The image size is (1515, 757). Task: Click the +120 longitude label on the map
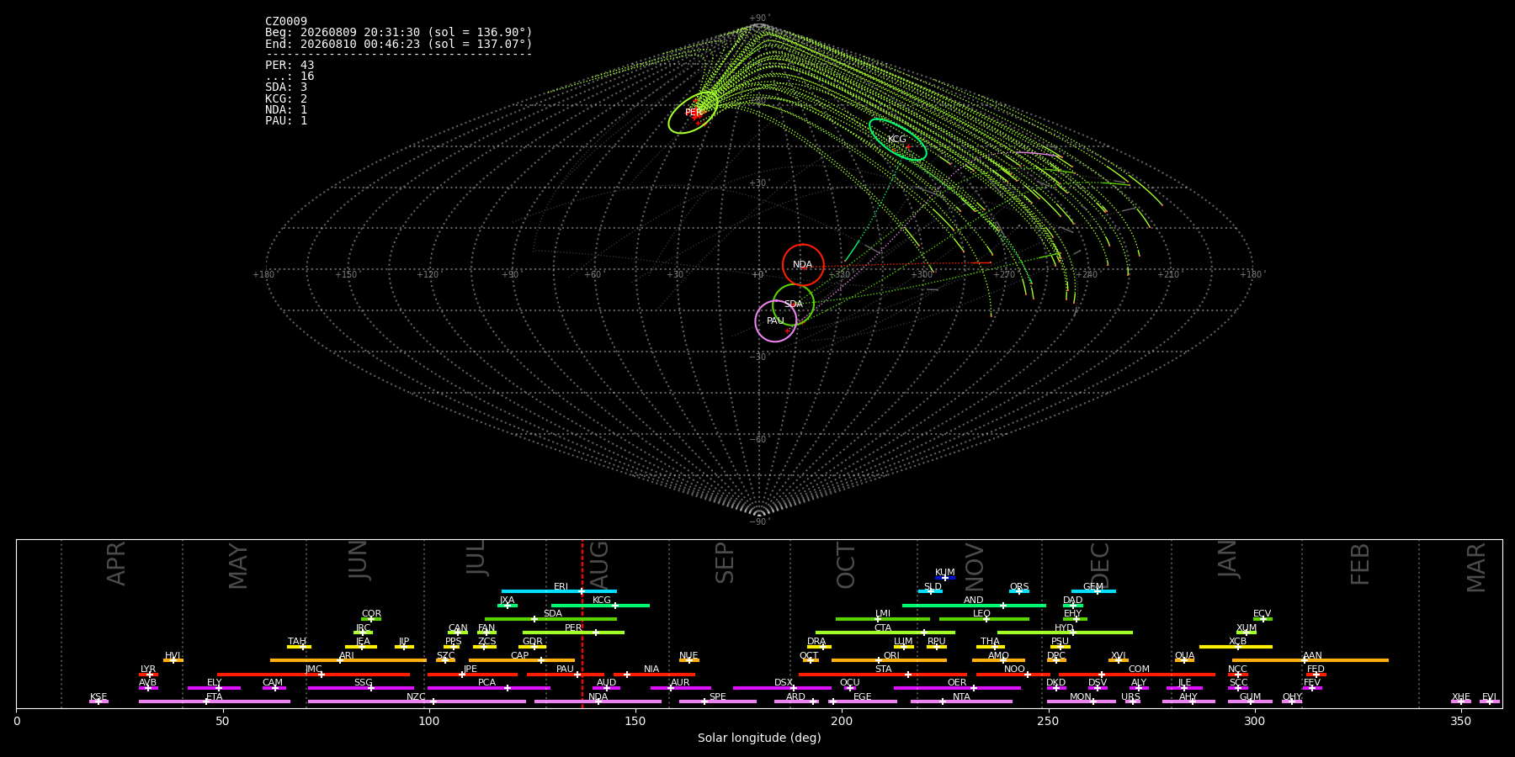(428, 275)
